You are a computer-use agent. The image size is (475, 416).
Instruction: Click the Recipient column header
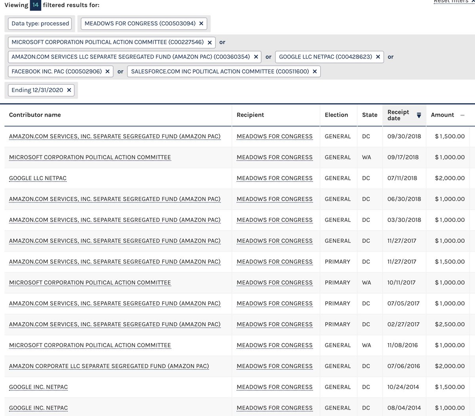pos(250,115)
